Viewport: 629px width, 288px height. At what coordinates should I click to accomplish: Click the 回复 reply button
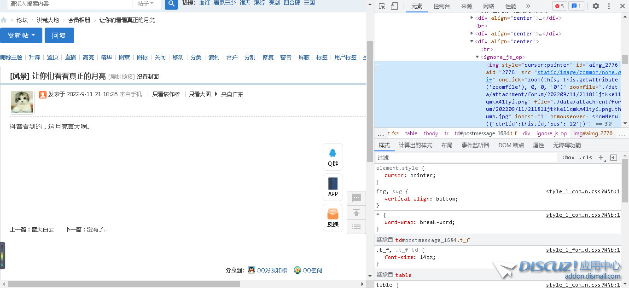click(59, 35)
